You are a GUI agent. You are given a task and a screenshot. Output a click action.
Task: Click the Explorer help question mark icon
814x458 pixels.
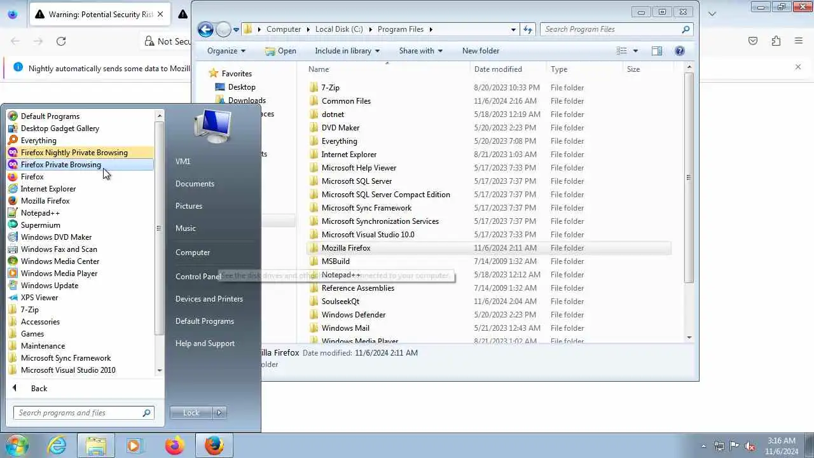tap(679, 51)
